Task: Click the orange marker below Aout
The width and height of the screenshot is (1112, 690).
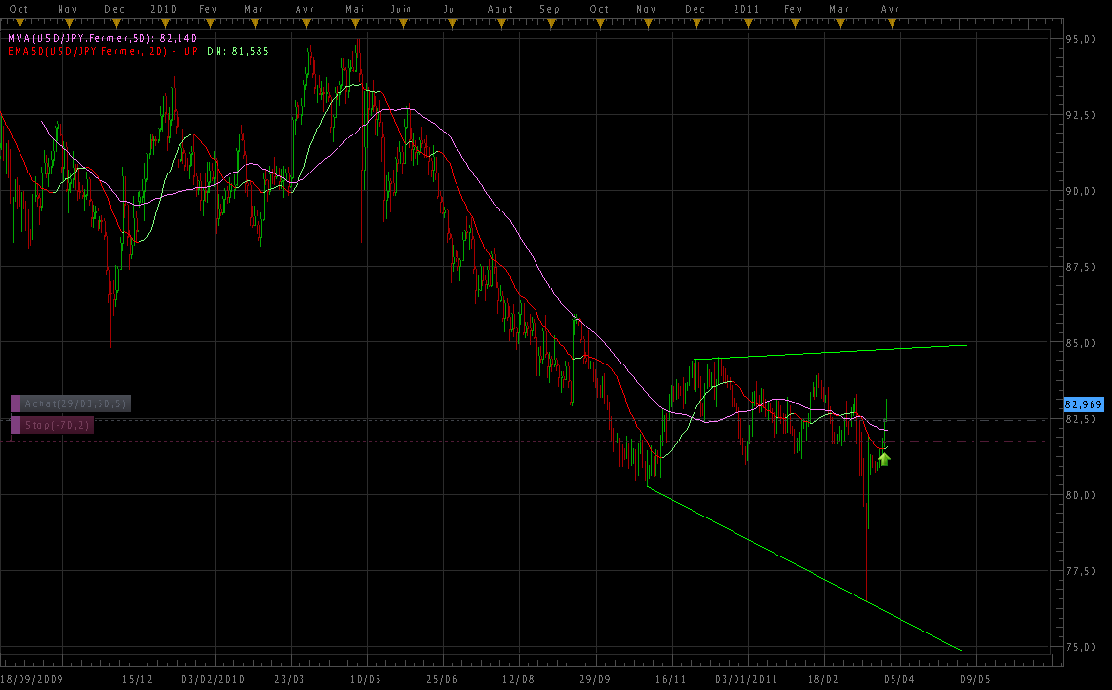Action: click(x=499, y=22)
